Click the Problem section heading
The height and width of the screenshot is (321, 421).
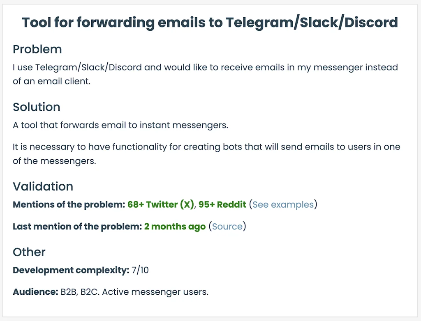[x=37, y=49]
